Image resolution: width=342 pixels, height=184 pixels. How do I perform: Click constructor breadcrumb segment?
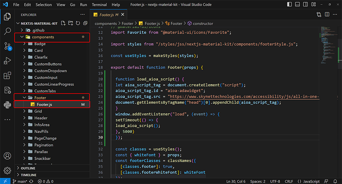point(203,24)
